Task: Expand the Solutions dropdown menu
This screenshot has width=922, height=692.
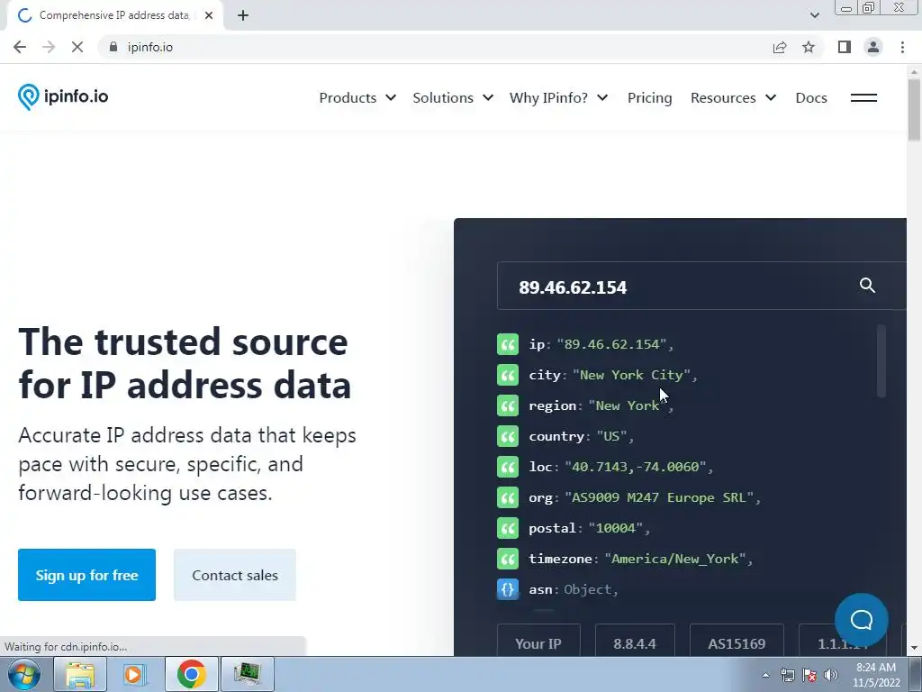Action: [453, 97]
